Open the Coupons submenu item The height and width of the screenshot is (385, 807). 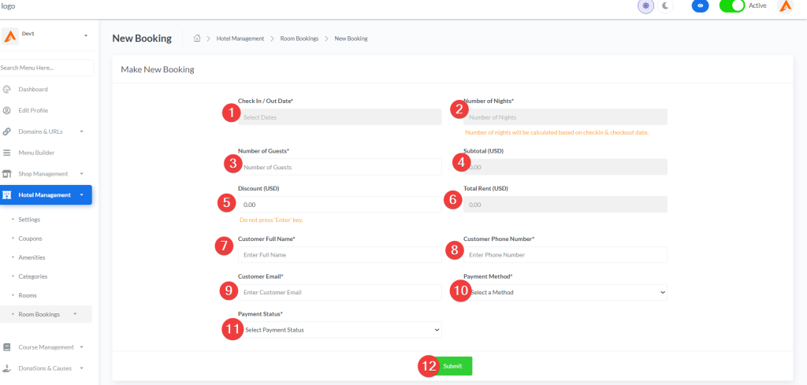(30, 239)
